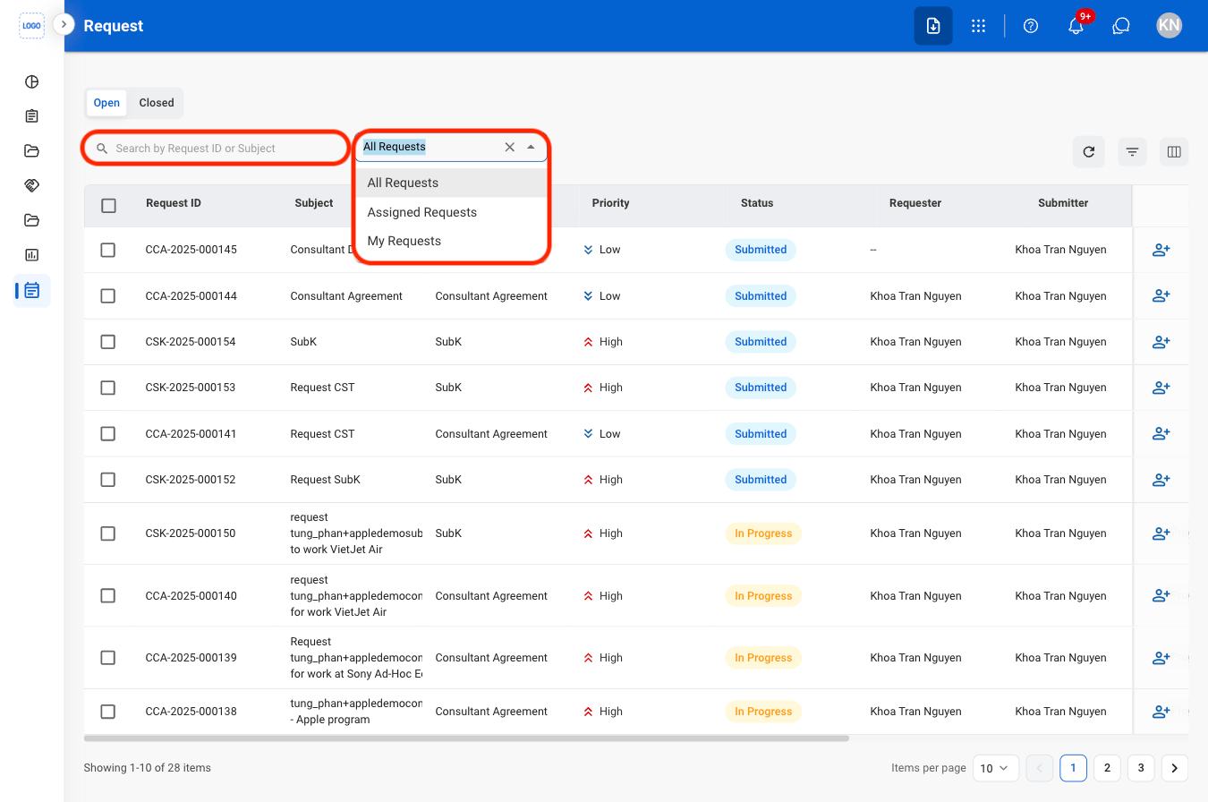The height and width of the screenshot is (802, 1208).
Task: Click the refresh table icon
Action: click(x=1089, y=152)
